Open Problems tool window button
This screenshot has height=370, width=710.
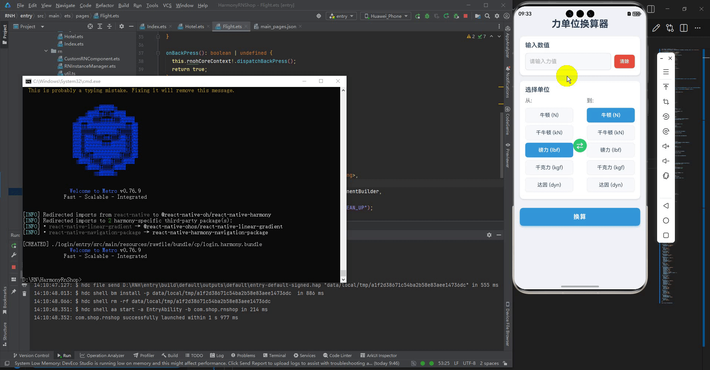click(243, 356)
